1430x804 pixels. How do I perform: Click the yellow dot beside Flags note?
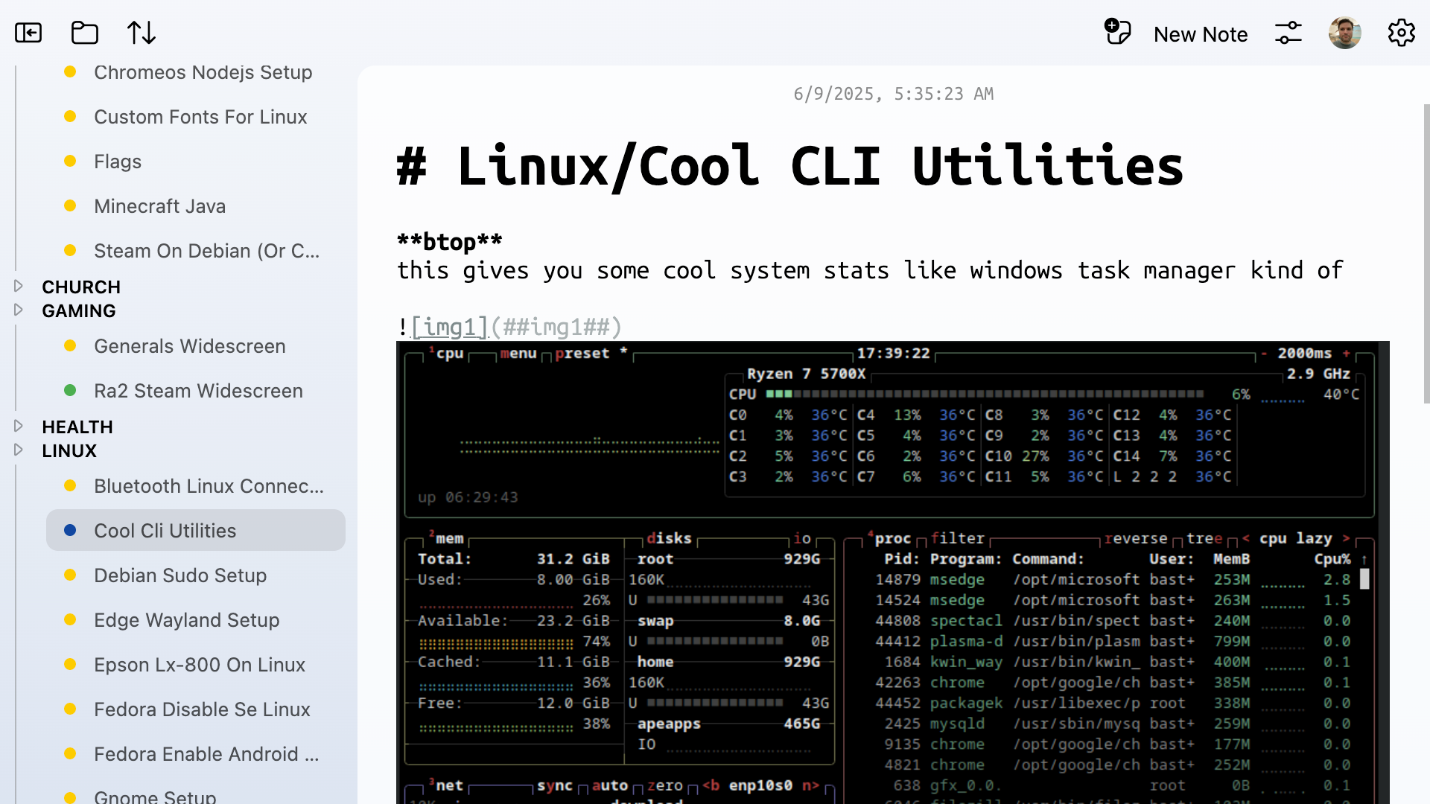pos(70,161)
